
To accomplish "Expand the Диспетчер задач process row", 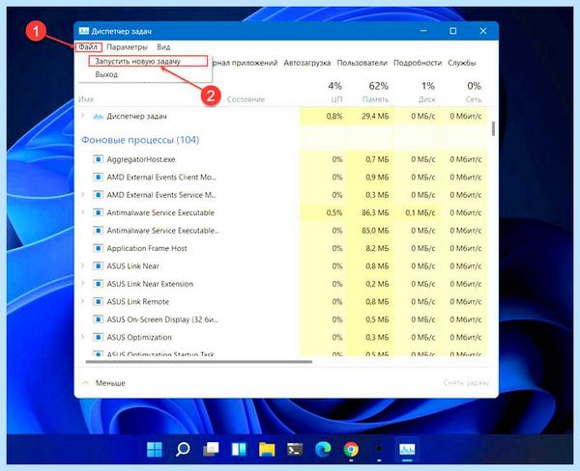I will point(83,116).
